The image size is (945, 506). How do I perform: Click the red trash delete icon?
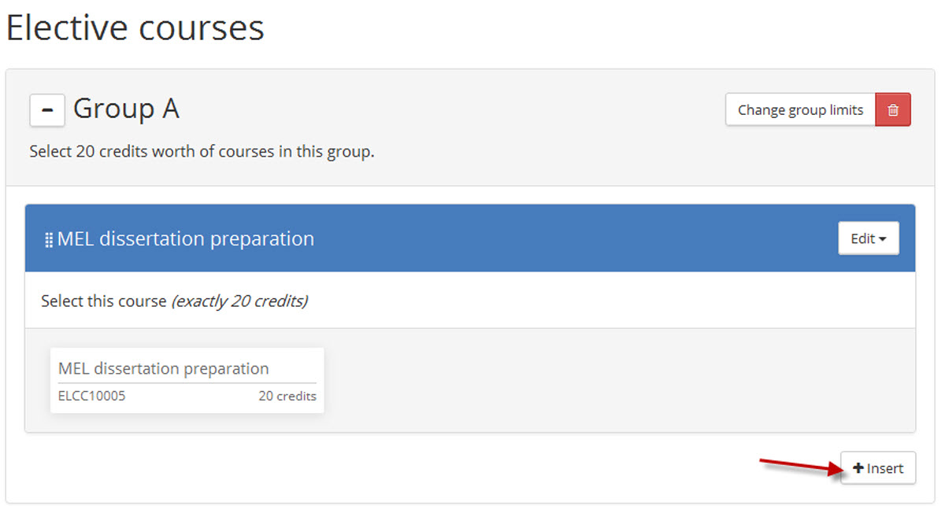pyautogui.click(x=893, y=110)
